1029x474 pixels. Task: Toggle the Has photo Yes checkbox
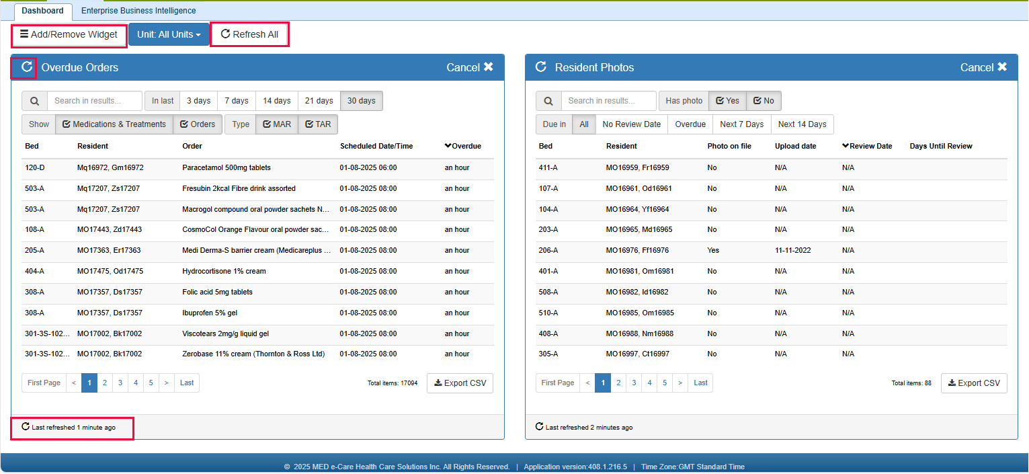coord(727,101)
